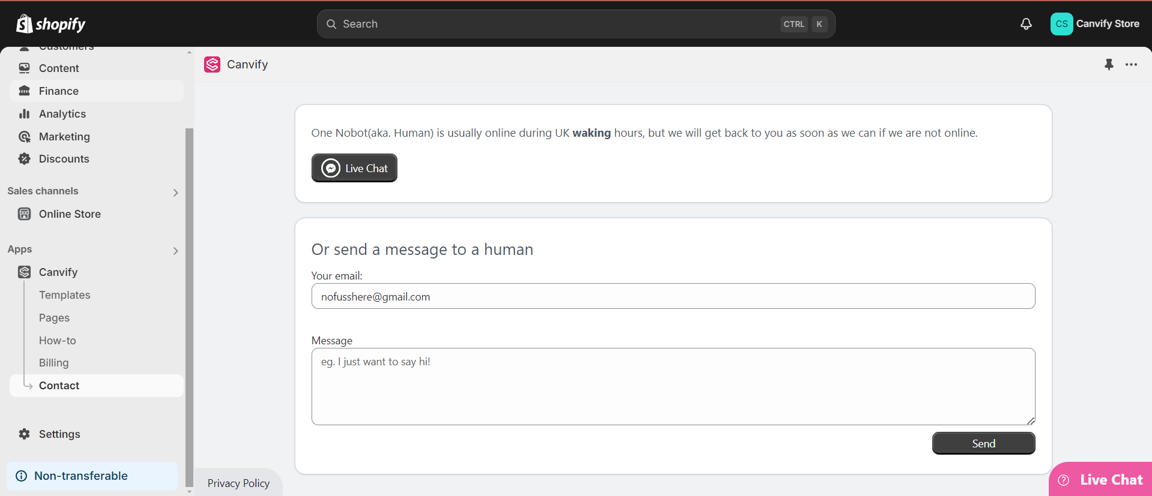
Task: Click the Finance bank icon
Action: point(24,91)
